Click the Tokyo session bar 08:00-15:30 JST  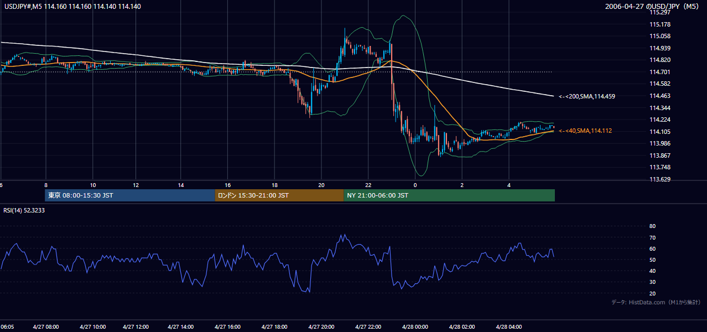tap(130, 195)
